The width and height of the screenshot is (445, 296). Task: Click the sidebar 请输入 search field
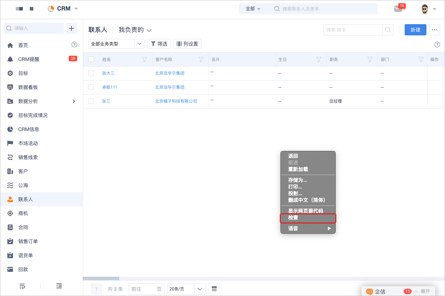34,28
